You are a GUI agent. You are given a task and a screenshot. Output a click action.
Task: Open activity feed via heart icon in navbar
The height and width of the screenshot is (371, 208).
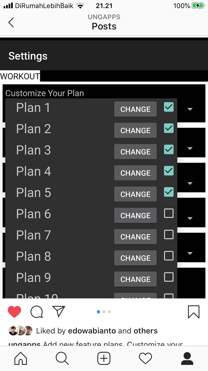point(145,358)
